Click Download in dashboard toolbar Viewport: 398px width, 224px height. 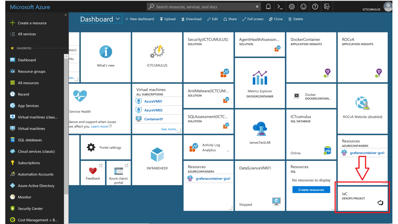[191, 19]
